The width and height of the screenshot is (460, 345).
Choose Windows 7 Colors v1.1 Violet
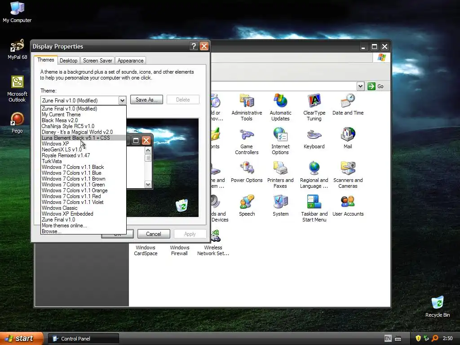84,203
